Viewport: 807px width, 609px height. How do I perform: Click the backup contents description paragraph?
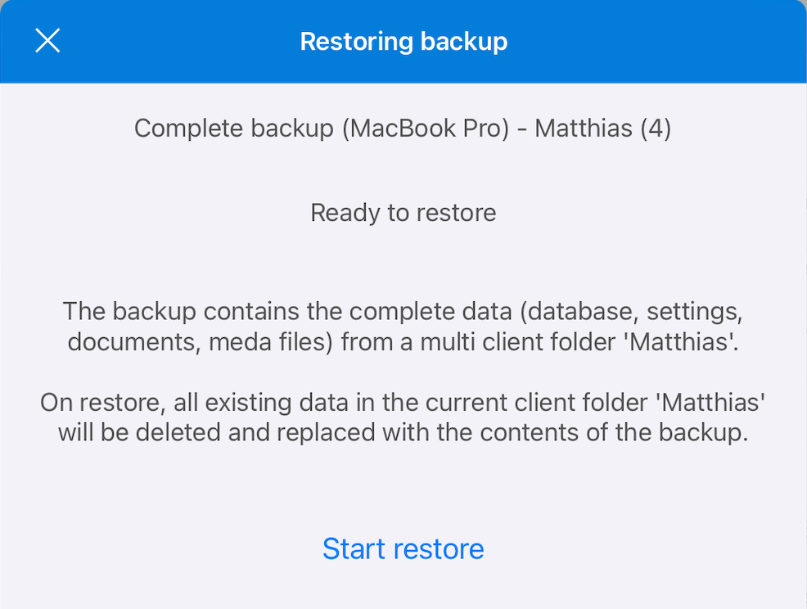403,326
